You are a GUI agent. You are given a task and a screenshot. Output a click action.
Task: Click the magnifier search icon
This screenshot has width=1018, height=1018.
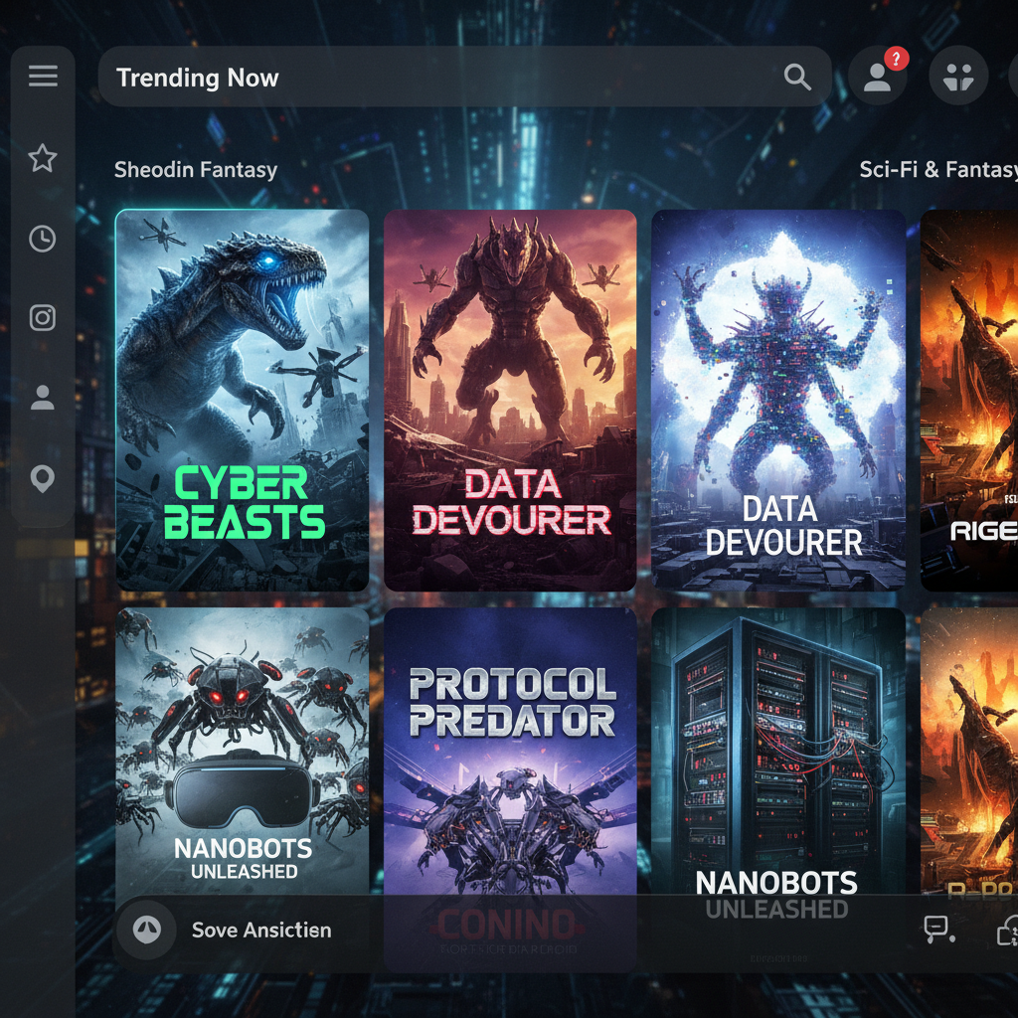pyautogui.click(x=797, y=78)
